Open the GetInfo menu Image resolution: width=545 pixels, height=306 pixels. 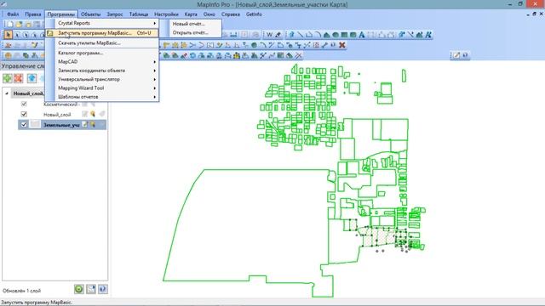point(254,14)
